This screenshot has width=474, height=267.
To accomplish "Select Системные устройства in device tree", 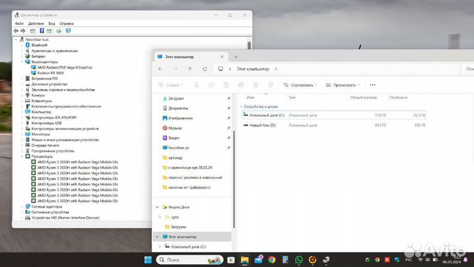I will point(50,212).
